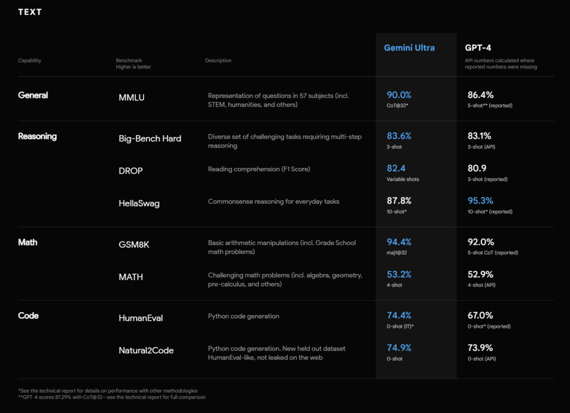This screenshot has height=413, width=570.
Task: Click the technical report footnote about GPT-4 87.29%
Action: tap(112, 397)
